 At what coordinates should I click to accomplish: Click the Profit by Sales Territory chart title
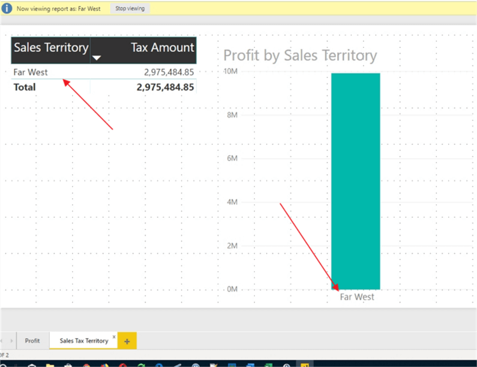coord(300,56)
